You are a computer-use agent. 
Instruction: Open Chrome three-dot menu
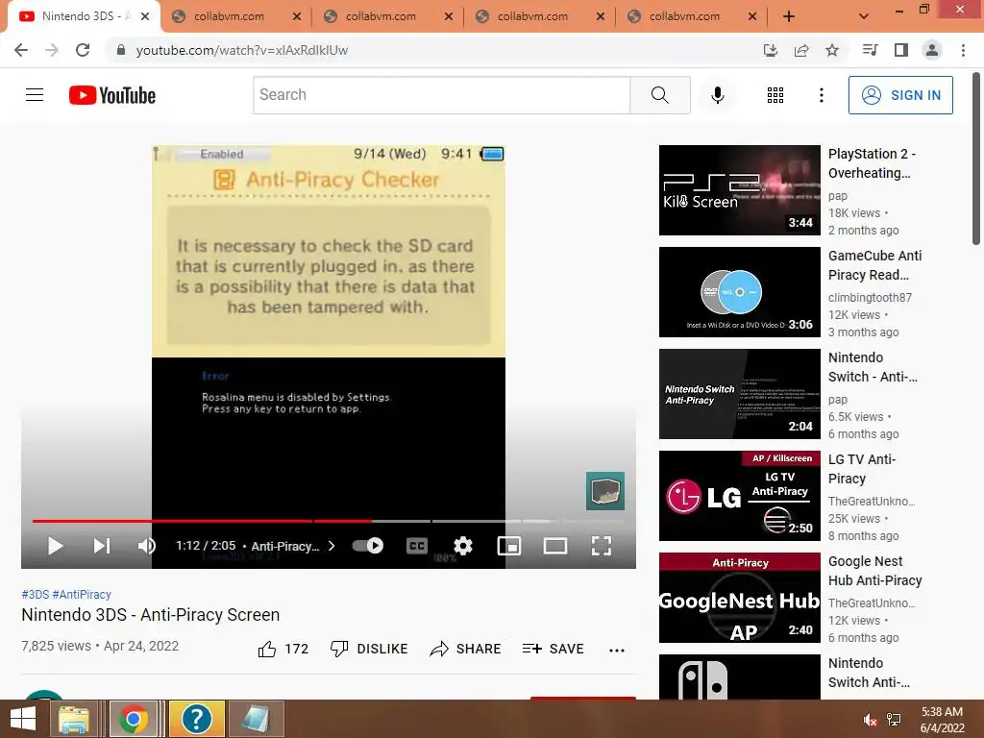point(963,50)
